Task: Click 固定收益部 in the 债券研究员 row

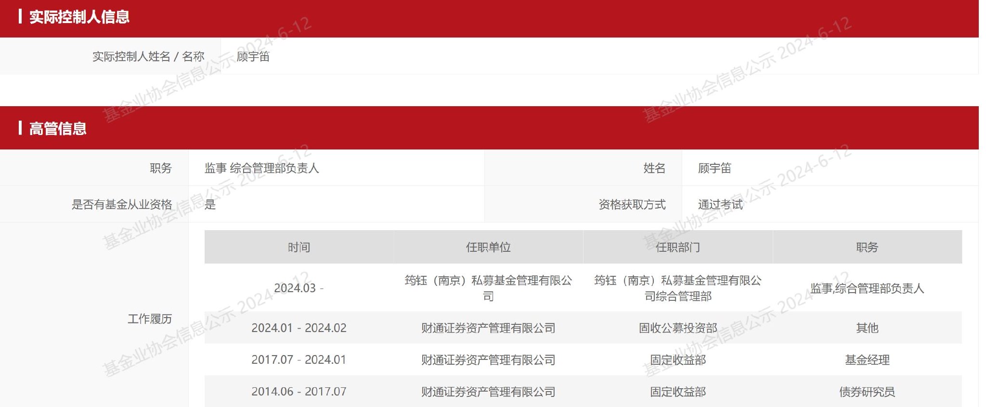Action: (x=678, y=392)
